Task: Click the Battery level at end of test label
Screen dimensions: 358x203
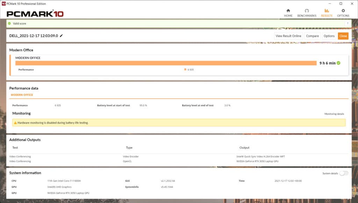Action: (x=198, y=105)
